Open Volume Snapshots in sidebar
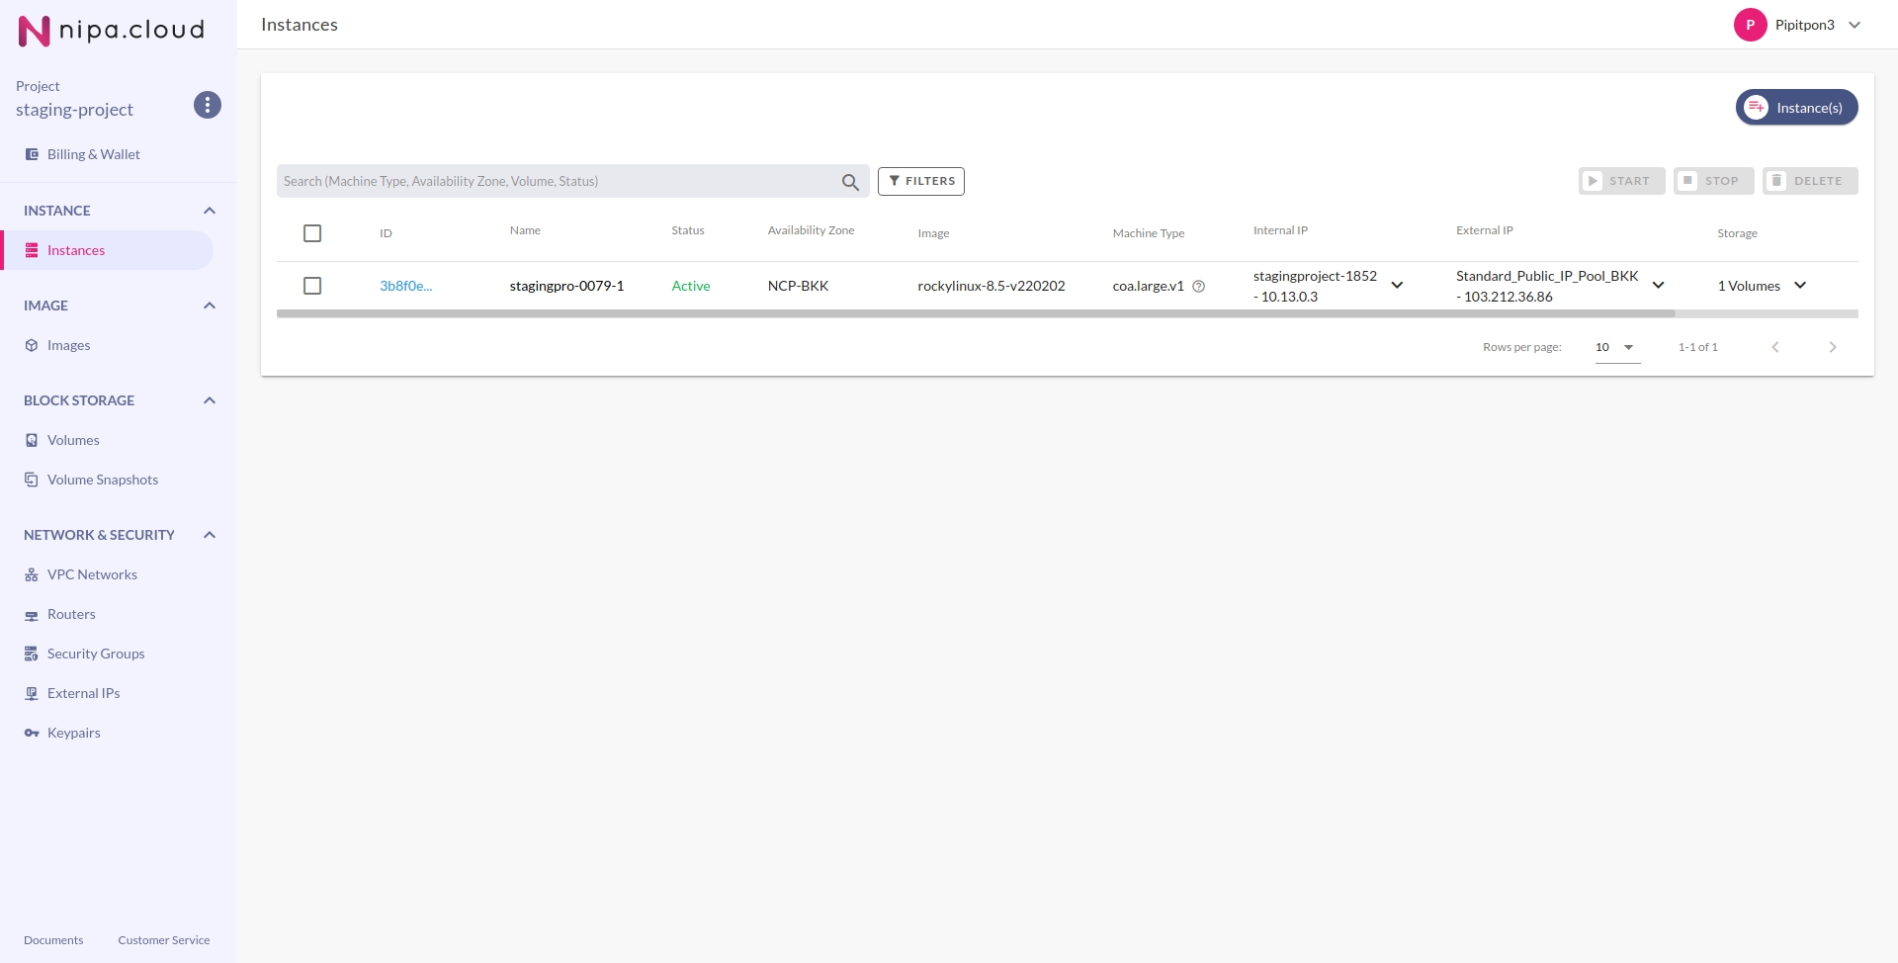Image resolution: width=1898 pixels, height=963 pixels. [x=102, y=480]
